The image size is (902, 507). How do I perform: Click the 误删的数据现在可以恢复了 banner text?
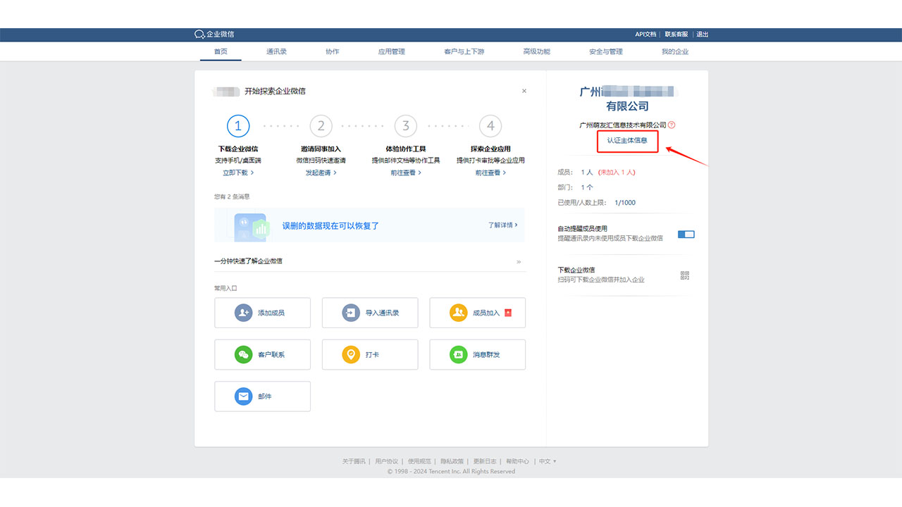point(330,226)
